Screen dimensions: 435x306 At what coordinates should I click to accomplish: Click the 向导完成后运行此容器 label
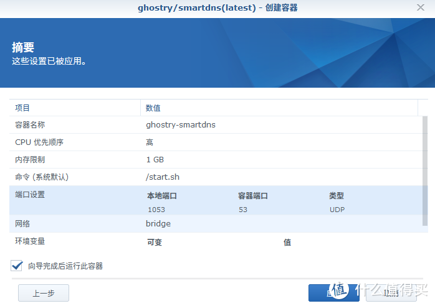point(65,266)
